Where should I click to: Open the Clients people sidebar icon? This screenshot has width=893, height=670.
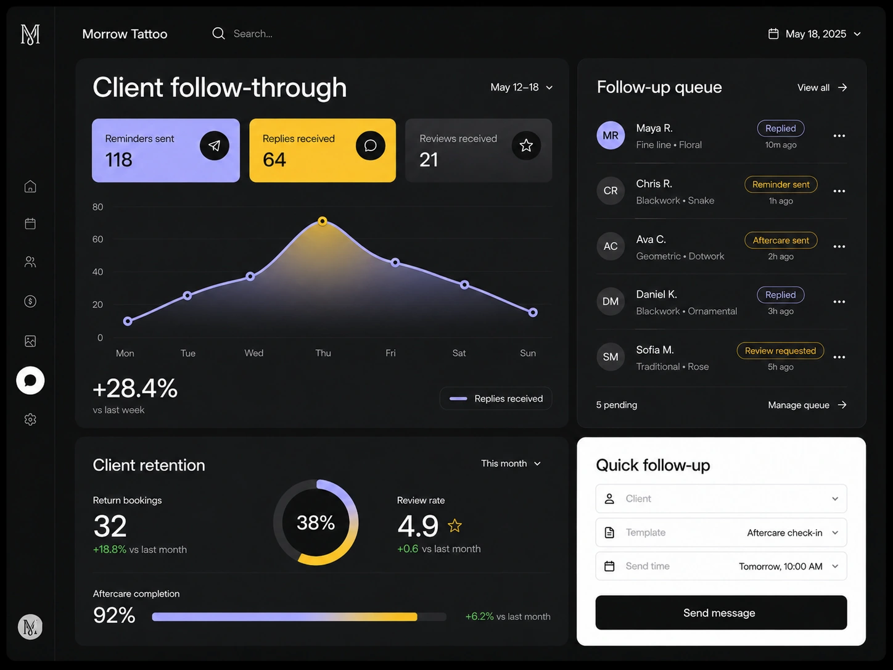coord(30,262)
